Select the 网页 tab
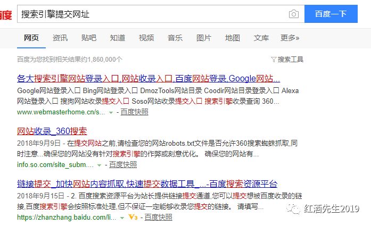 [31, 38]
